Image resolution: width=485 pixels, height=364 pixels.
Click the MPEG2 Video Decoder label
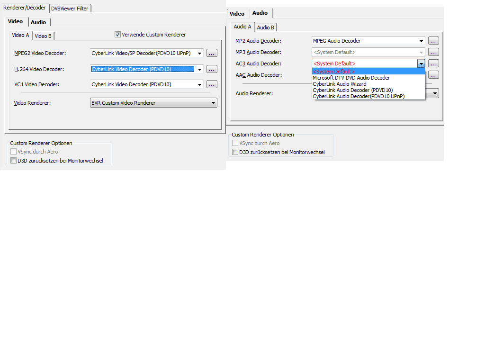tap(40, 53)
